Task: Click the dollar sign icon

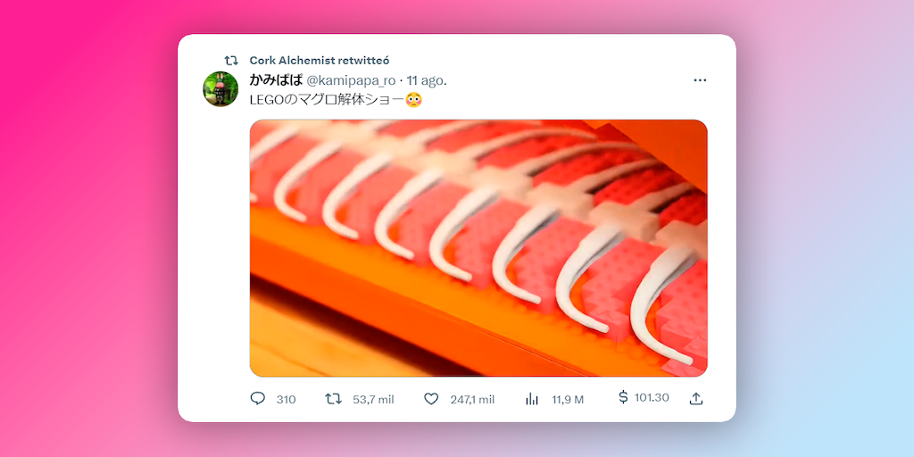Action: pos(623,397)
